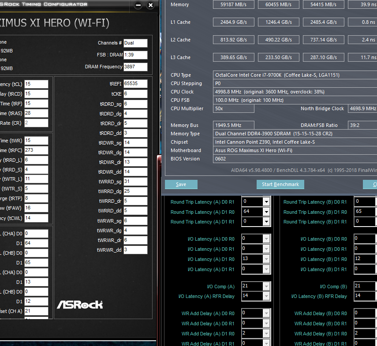Click the tRCD value field
Viewport: 377px width, 346px height.
pyautogui.click(x=36, y=94)
